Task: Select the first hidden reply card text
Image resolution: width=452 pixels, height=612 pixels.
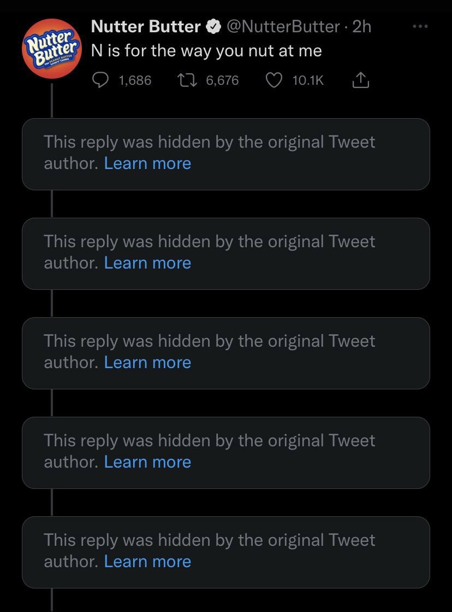Action: 209,153
